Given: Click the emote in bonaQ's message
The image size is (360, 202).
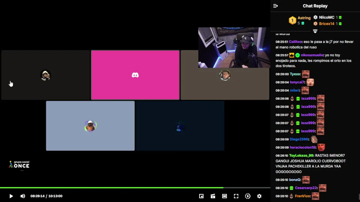Looking at the screenshot, I should click(306, 180).
